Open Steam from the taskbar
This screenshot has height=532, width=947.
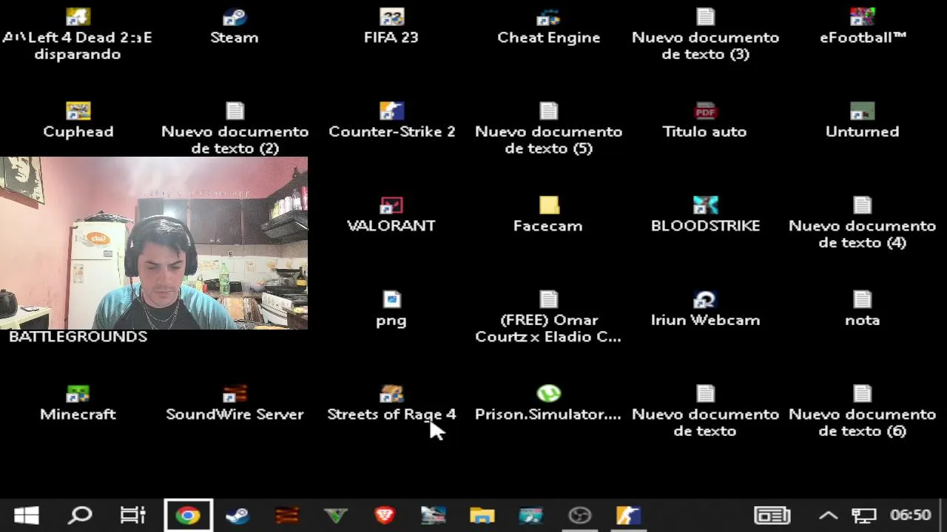(x=237, y=515)
